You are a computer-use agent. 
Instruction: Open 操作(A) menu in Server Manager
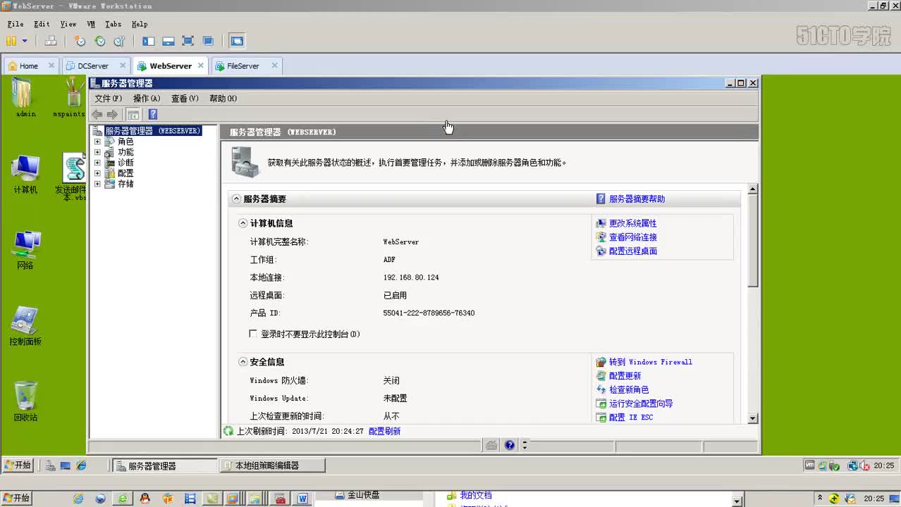click(147, 99)
